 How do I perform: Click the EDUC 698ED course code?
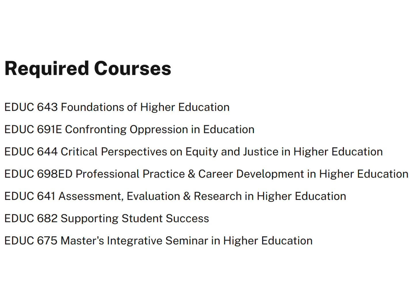(39, 174)
